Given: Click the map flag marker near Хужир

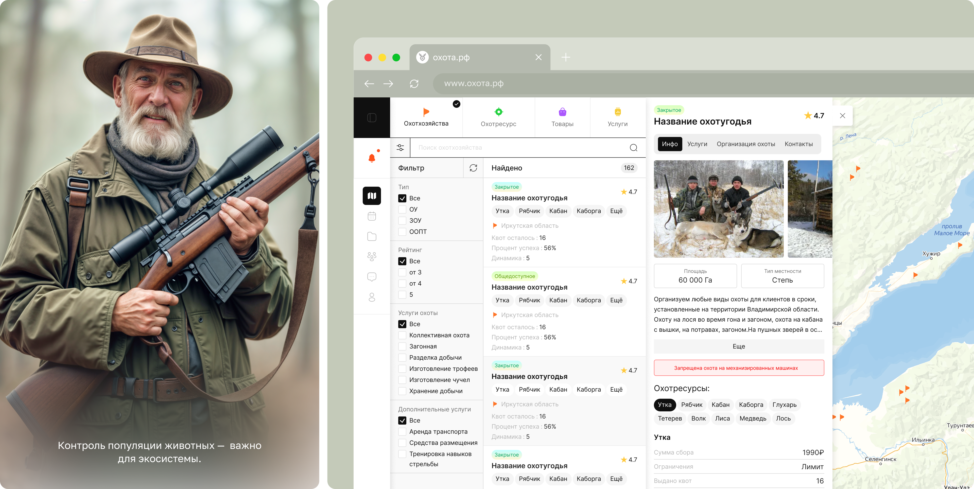Looking at the screenshot, I should pos(960,246).
